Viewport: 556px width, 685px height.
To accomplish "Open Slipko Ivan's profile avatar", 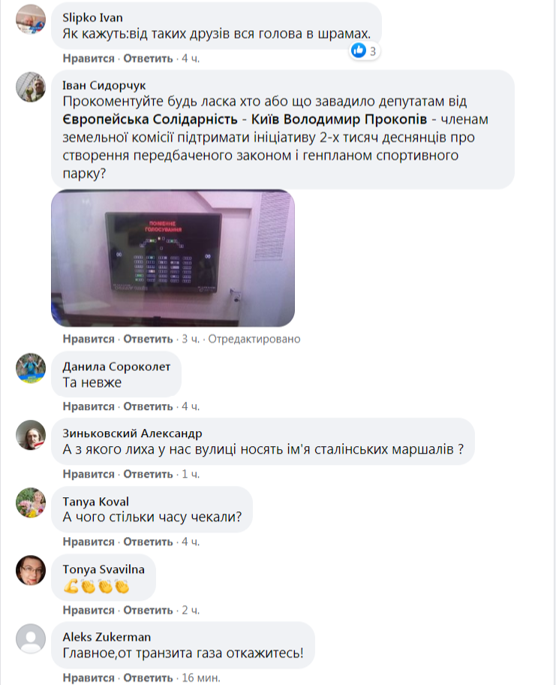I will pos(31,20).
